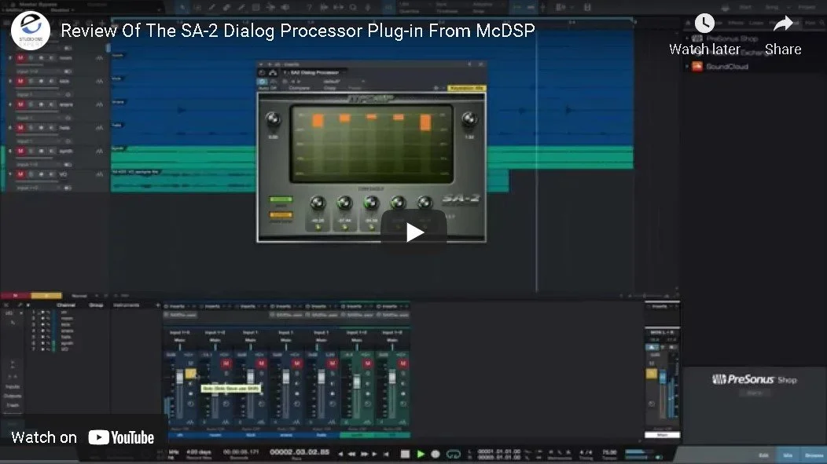Click the third SA-2 band threshold knob
Screen dimensions: 827x464
coord(371,203)
